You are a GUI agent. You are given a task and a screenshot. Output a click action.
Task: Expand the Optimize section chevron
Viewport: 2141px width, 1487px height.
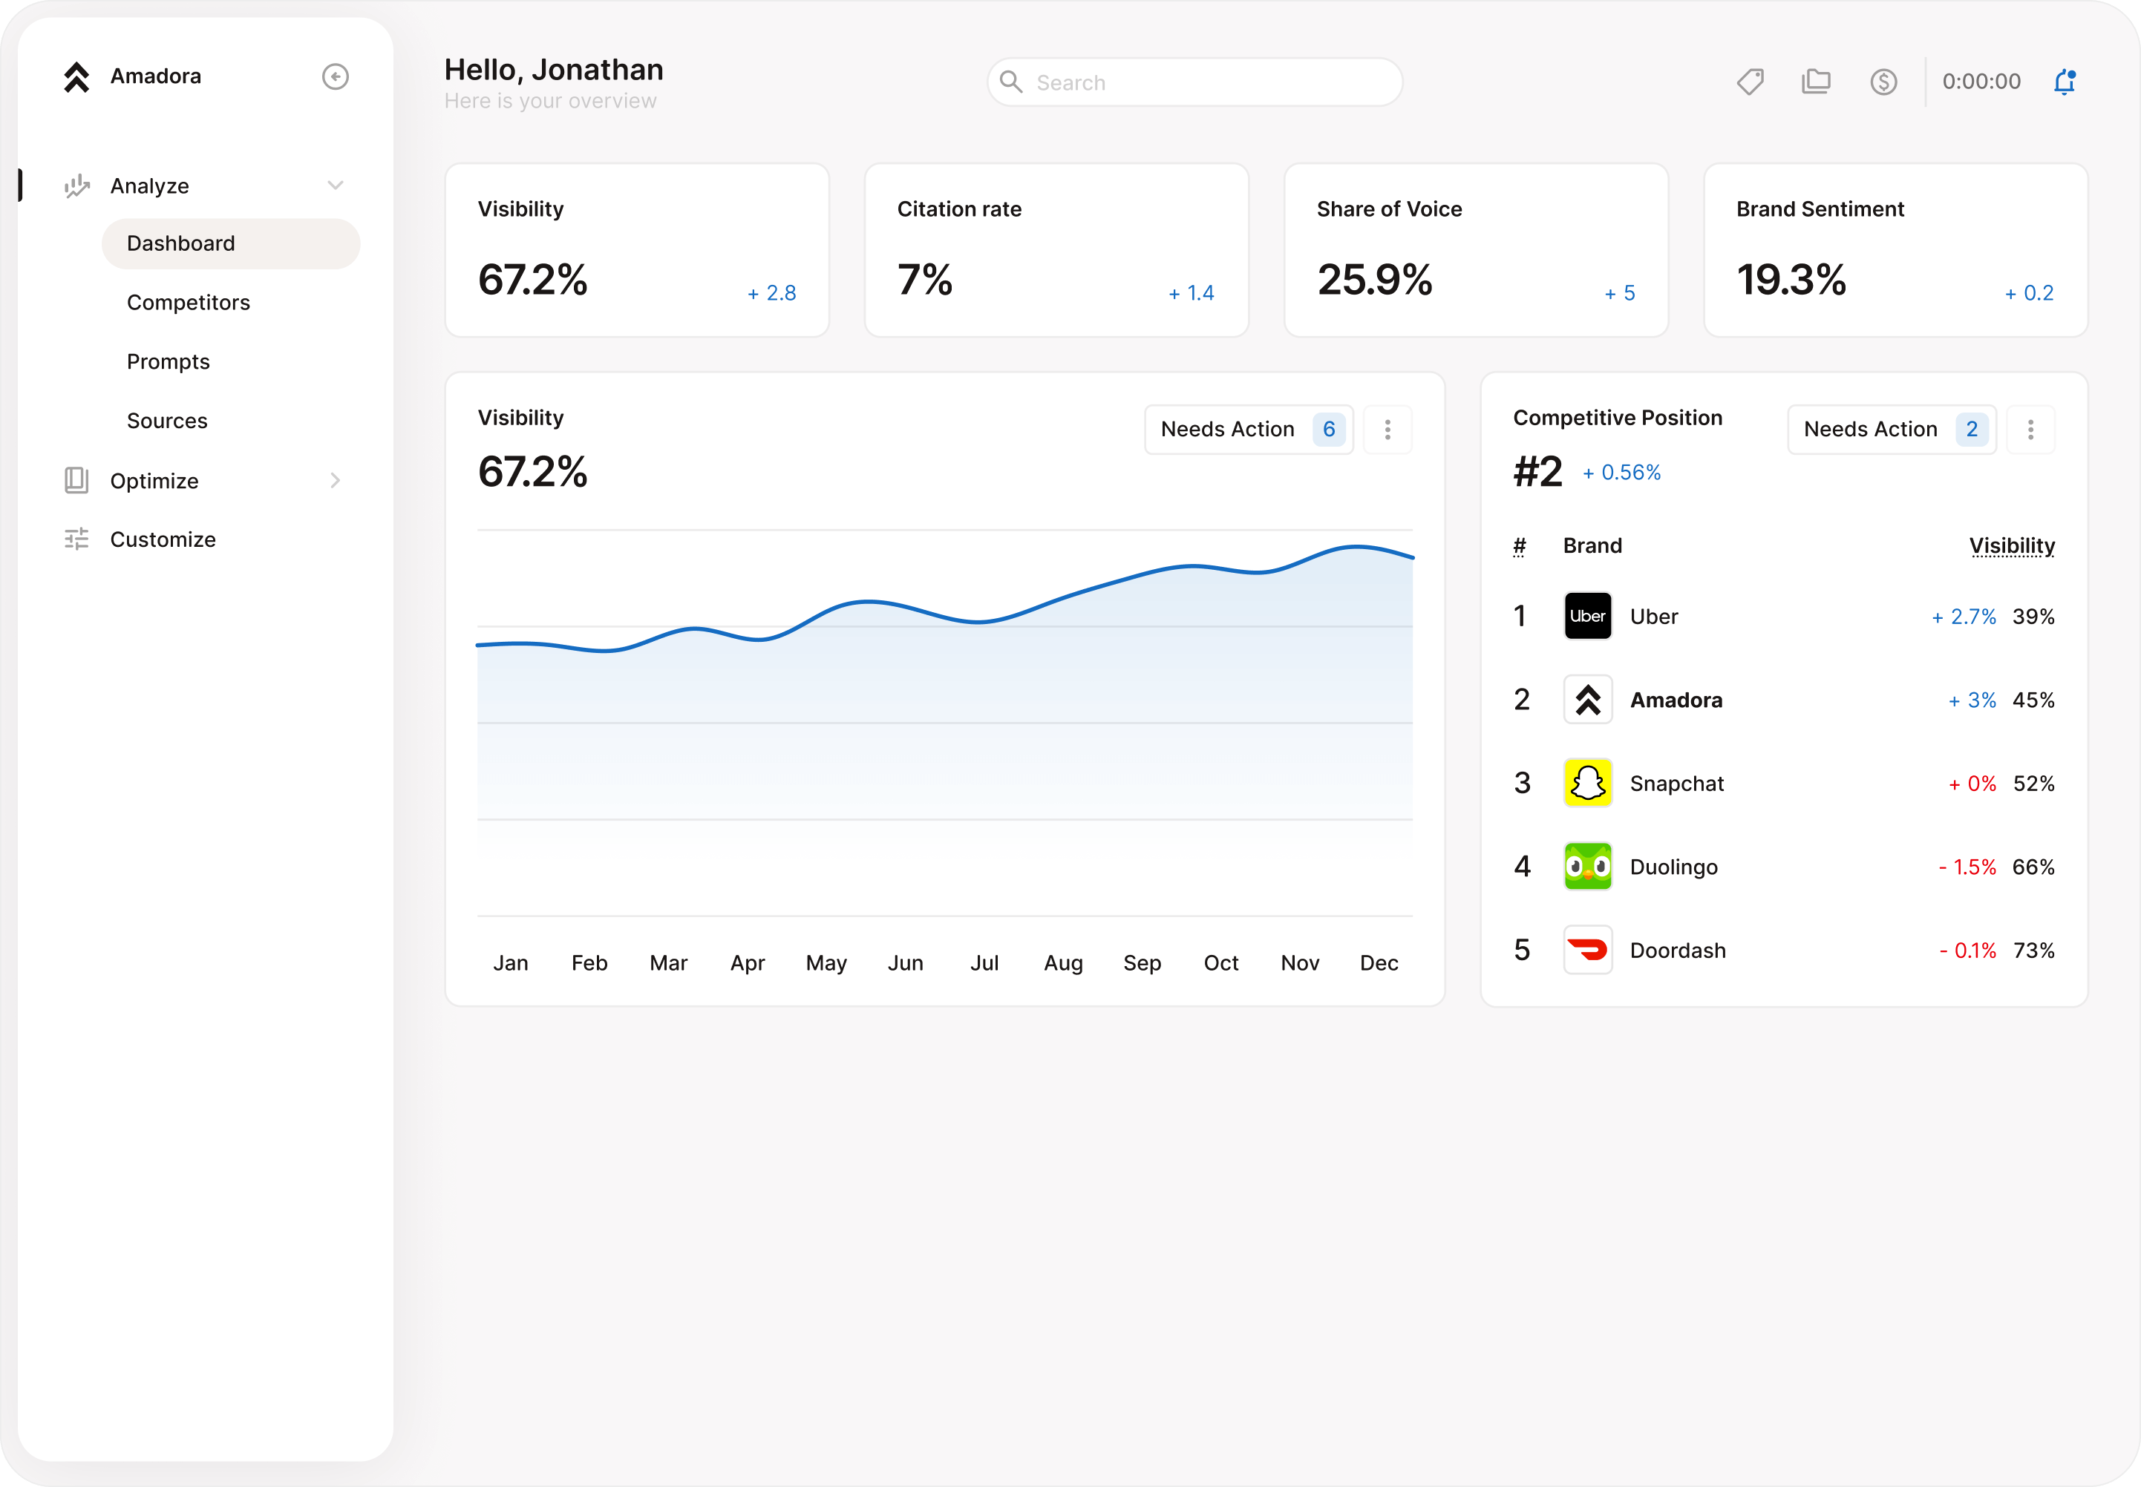pos(336,481)
